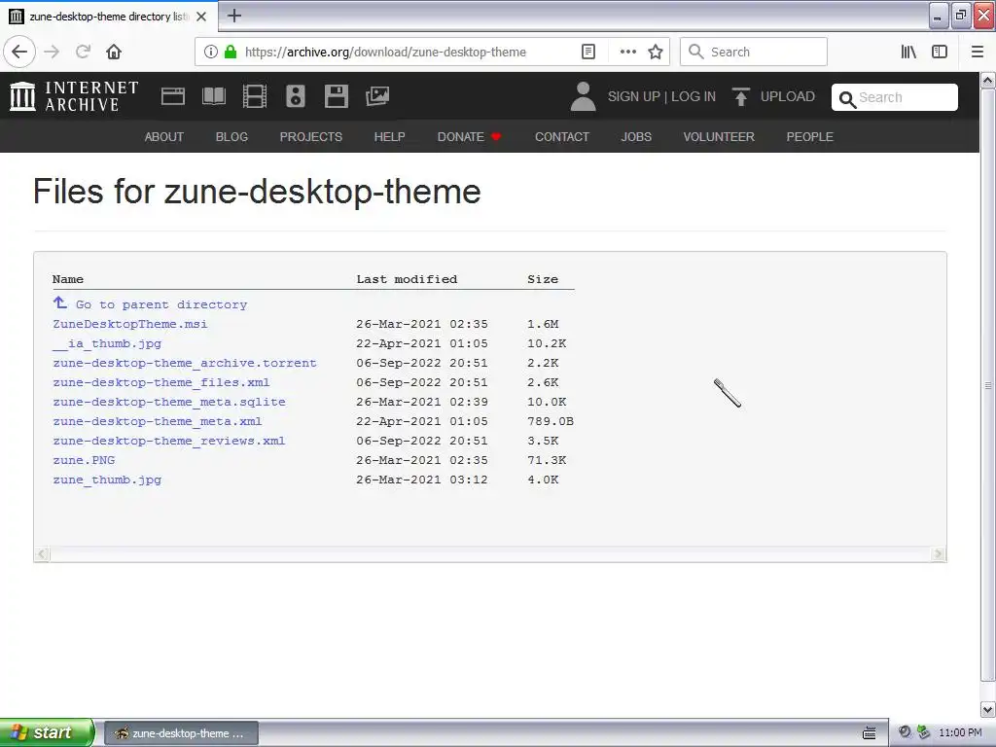This screenshot has height=747, width=996.
Task: Click the Last modified column header
Action: coord(407,279)
